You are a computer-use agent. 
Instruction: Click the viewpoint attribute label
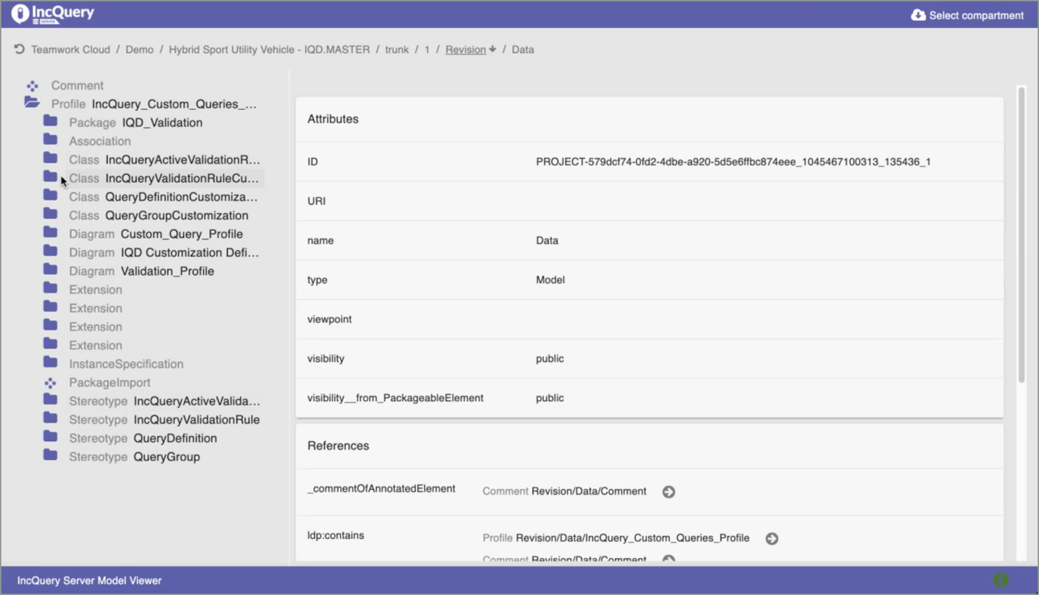tap(329, 319)
